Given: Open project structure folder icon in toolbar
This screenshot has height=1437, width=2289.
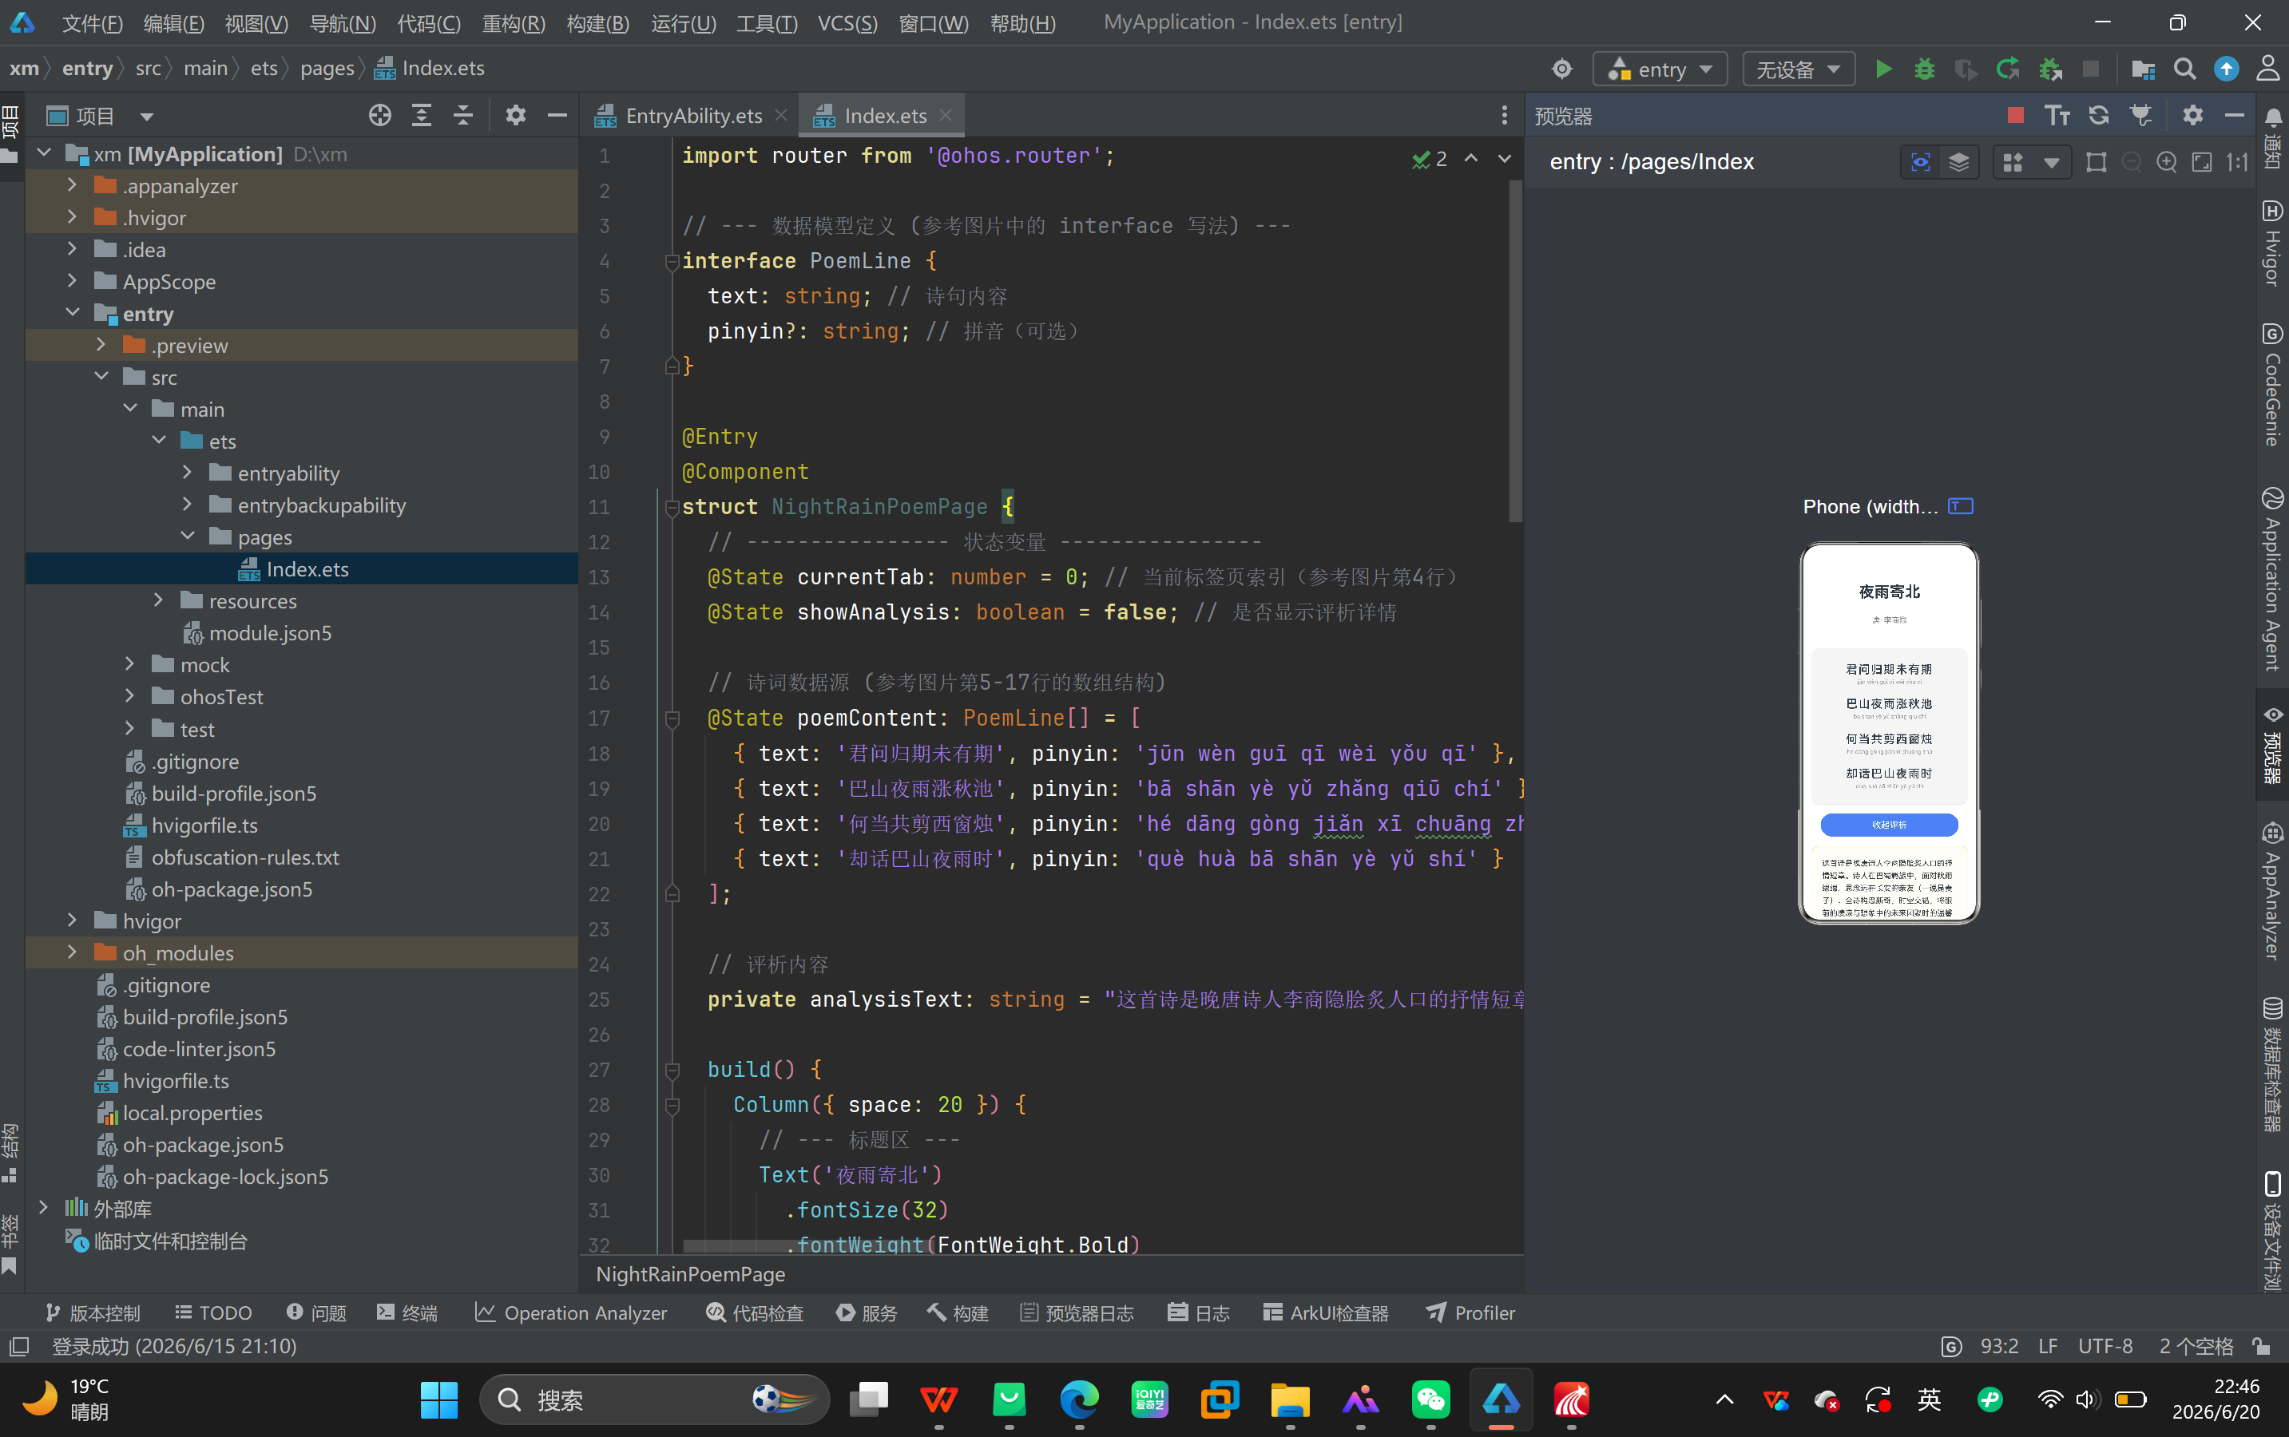Looking at the screenshot, I should point(2143,69).
